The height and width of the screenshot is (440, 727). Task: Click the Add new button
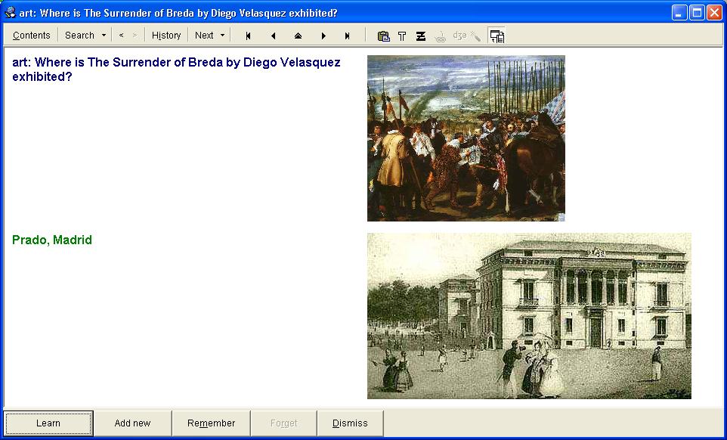click(132, 423)
